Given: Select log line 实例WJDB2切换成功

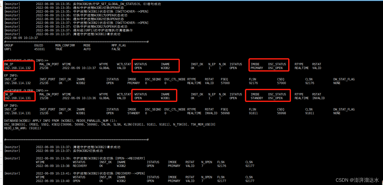Looking at the screenshot, I should point(88,151).
